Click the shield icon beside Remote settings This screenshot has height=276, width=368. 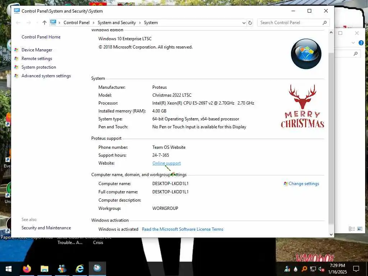point(16,59)
